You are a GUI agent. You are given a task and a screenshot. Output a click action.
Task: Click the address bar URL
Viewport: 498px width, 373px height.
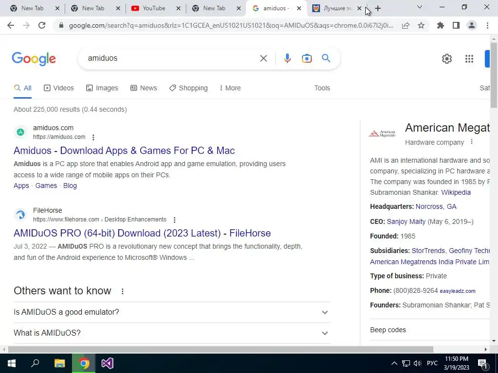click(231, 25)
